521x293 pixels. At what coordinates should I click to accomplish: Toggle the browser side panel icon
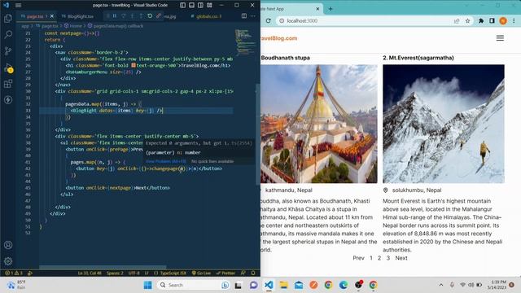492,20
